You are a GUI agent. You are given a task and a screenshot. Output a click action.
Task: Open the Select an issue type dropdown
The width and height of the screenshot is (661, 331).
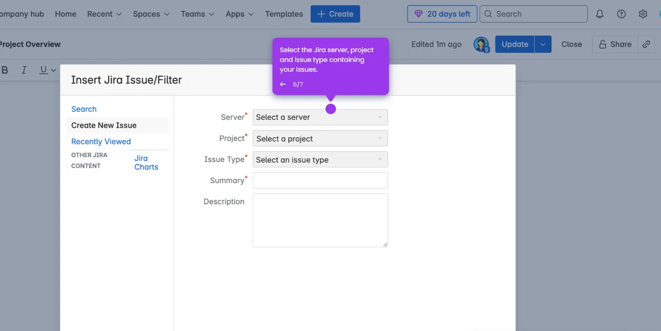[x=320, y=160]
